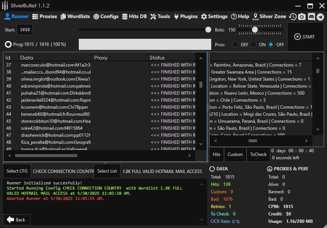This screenshot has height=228, width=327.
Task: Open the Discord icon in toolbar
Action: point(311,17)
